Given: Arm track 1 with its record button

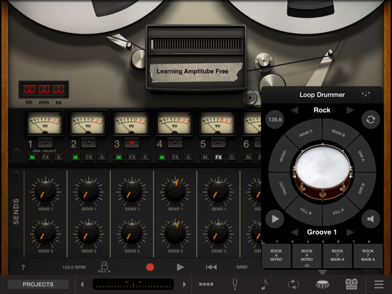Looking at the screenshot, I should (x=45, y=143).
